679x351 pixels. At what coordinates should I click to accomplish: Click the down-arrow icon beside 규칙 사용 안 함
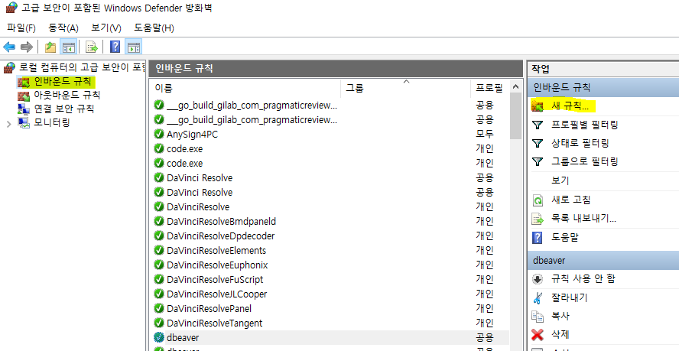[x=538, y=279]
